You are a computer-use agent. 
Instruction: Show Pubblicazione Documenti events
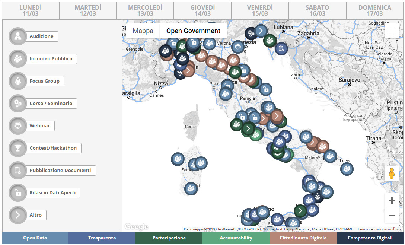[x=52, y=171]
